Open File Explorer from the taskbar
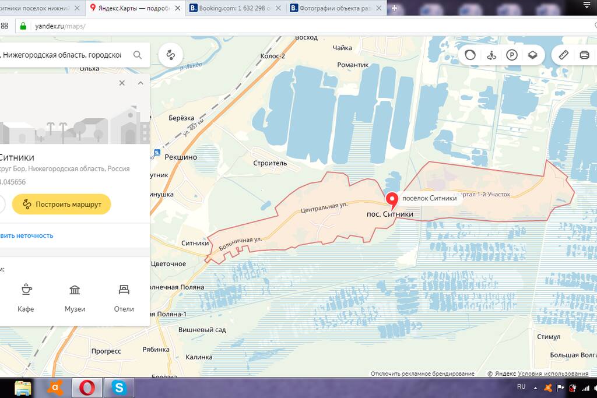Viewport: 597px width, 398px height. (23, 388)
